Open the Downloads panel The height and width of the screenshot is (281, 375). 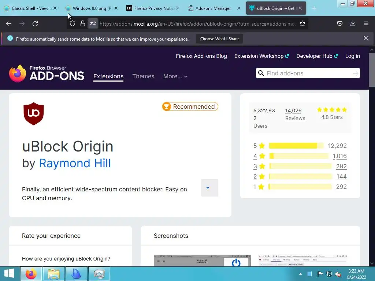(353, 23)
